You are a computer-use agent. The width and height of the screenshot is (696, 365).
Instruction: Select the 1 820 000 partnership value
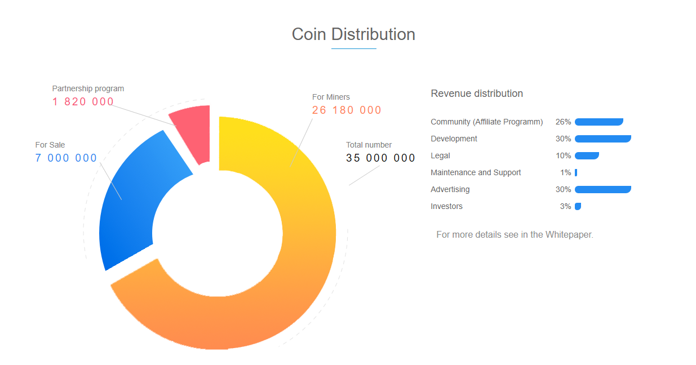83,102
